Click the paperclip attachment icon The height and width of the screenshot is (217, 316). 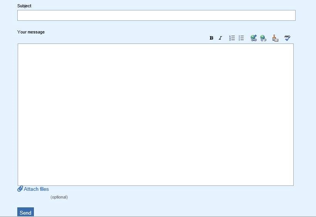pos(20,189)
